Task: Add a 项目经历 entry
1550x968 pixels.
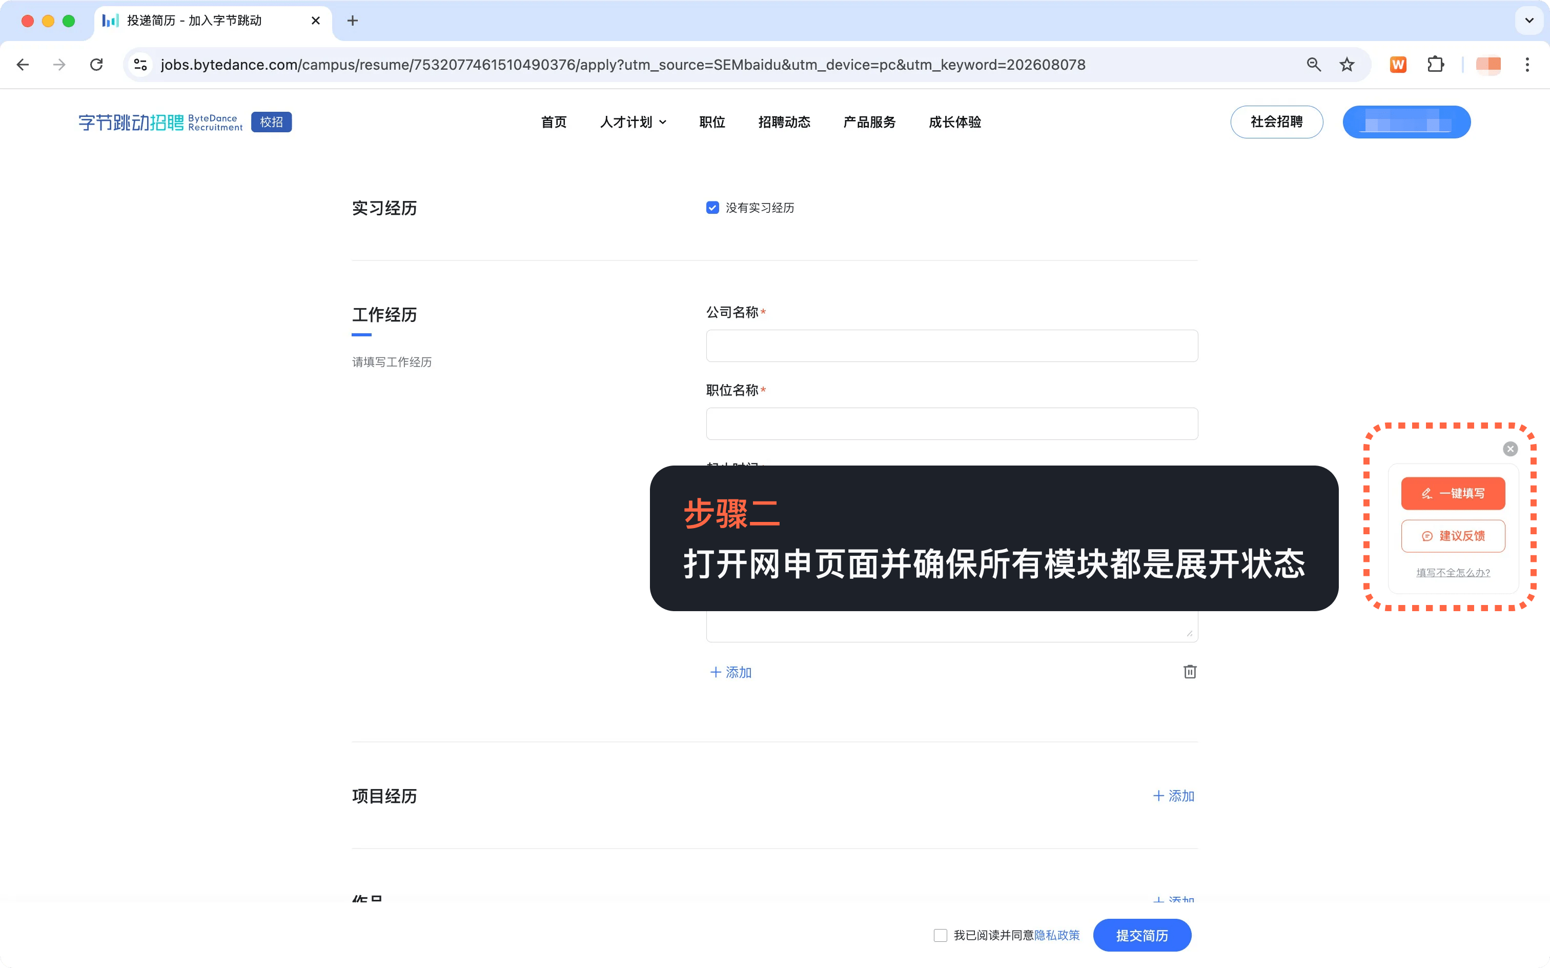Action: coord(1174,796)
